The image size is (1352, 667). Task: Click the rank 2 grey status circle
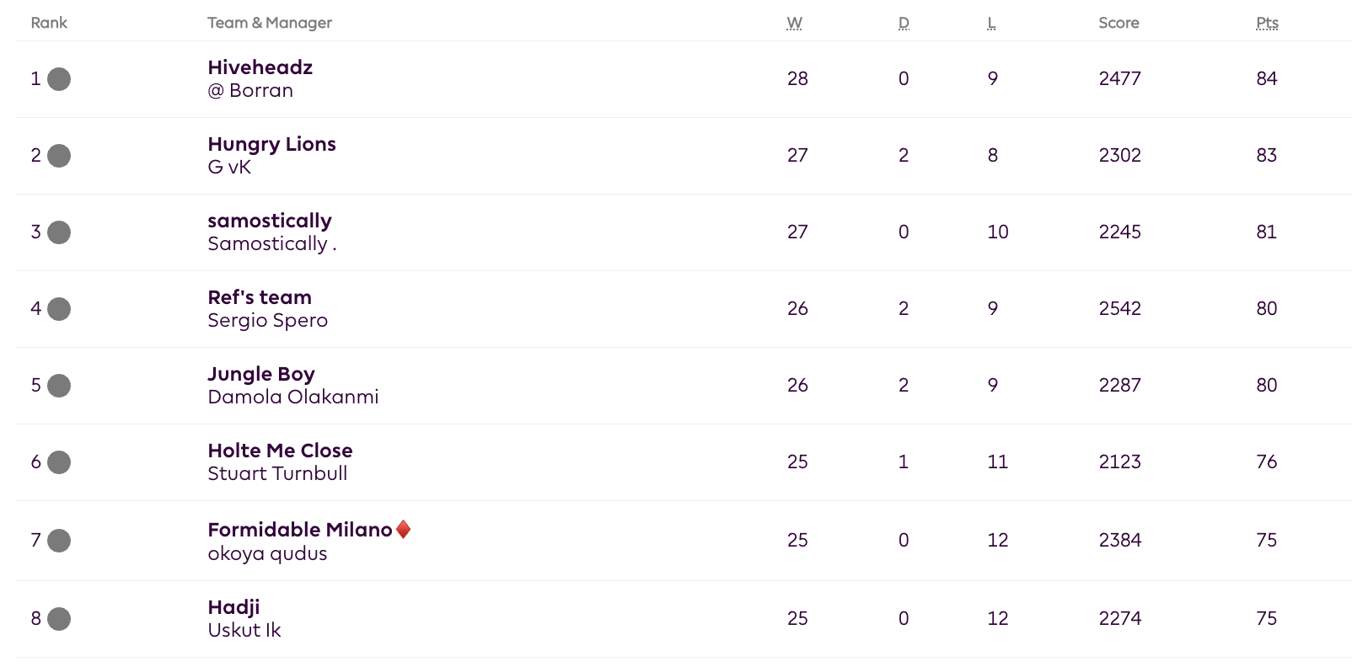pyautogui.click(x=59, y=156)
